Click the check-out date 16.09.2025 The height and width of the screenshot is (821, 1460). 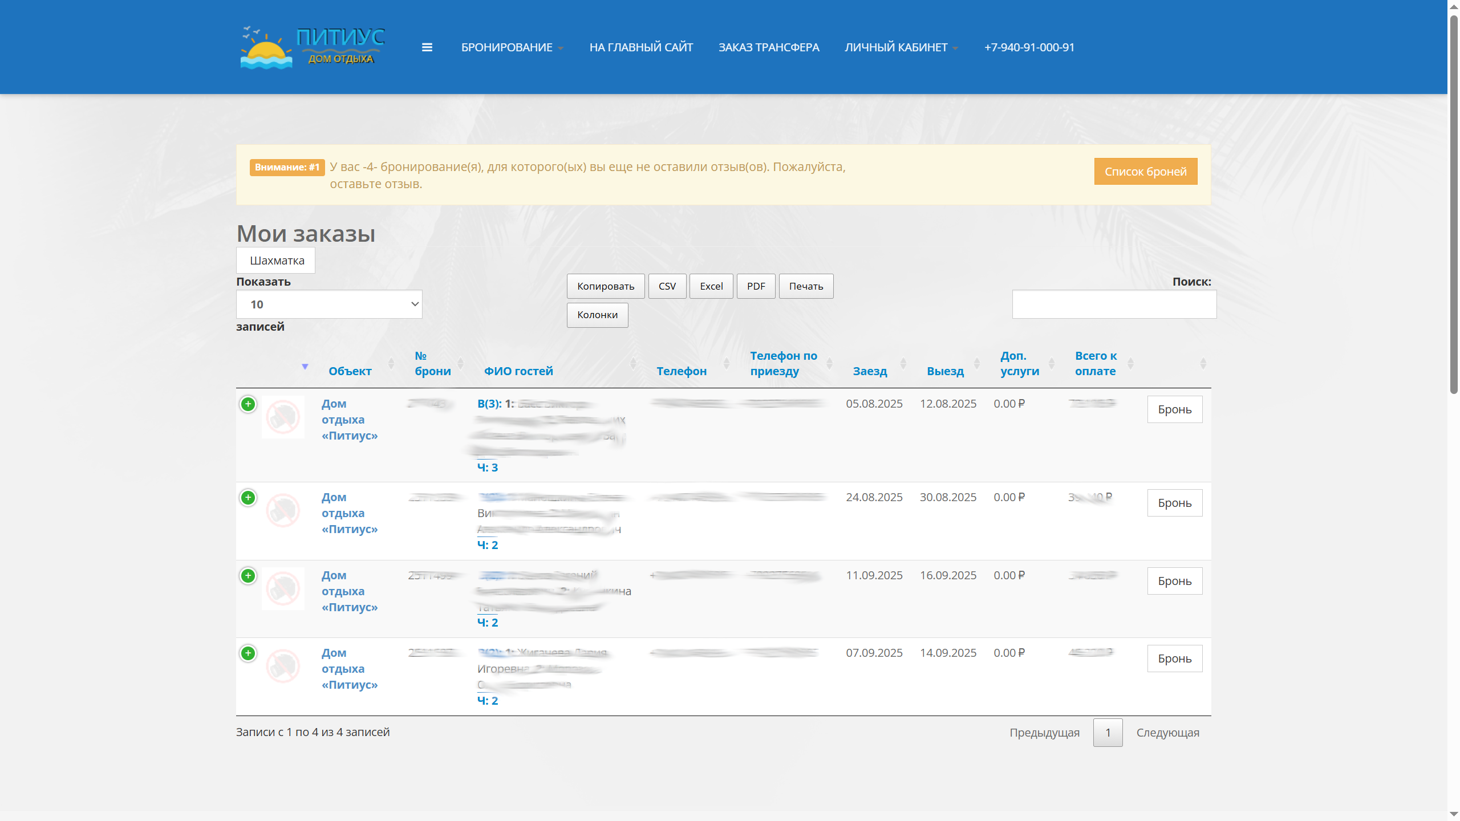coord(948,575)
